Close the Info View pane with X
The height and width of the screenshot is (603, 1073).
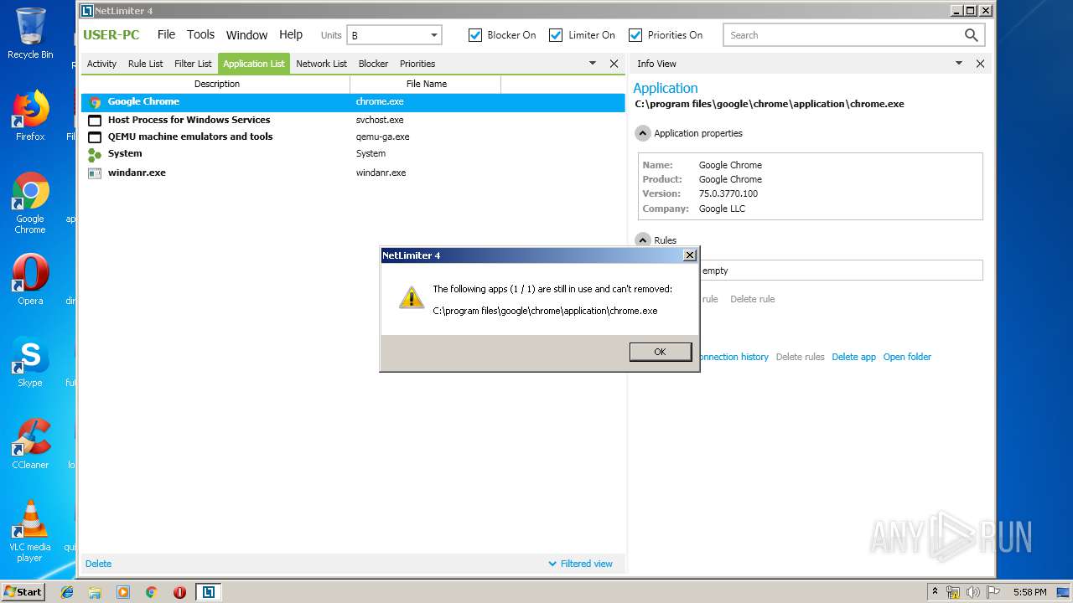point(980,64)
